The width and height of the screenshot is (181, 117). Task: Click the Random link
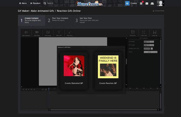pyautogui.click(x=35, y=3)
